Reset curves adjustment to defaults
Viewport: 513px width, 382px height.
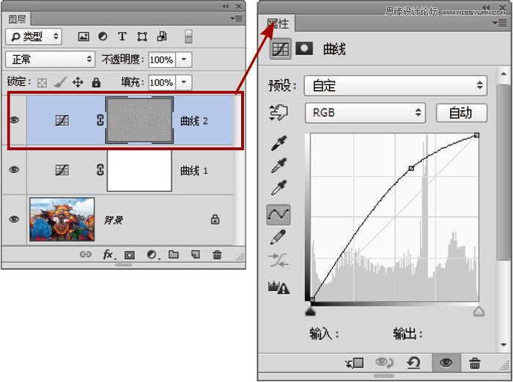[414, 363]
